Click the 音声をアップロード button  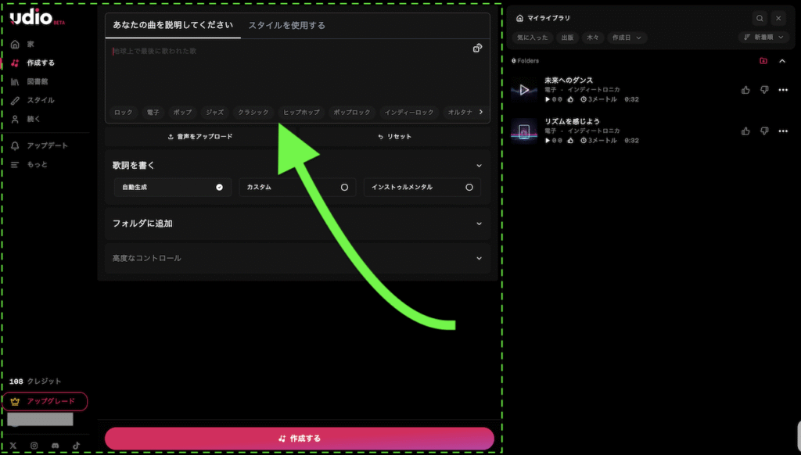pyautogui.click(x=200, y=137)
